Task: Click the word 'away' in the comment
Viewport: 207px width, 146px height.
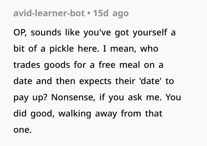Action: pyautogui.click(x=106, y=114)
